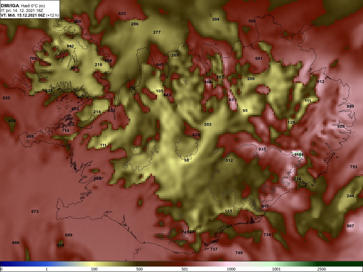Select the map value 810
The width and height of the screenshot is (363, 272).
click(x=265, y=206)
